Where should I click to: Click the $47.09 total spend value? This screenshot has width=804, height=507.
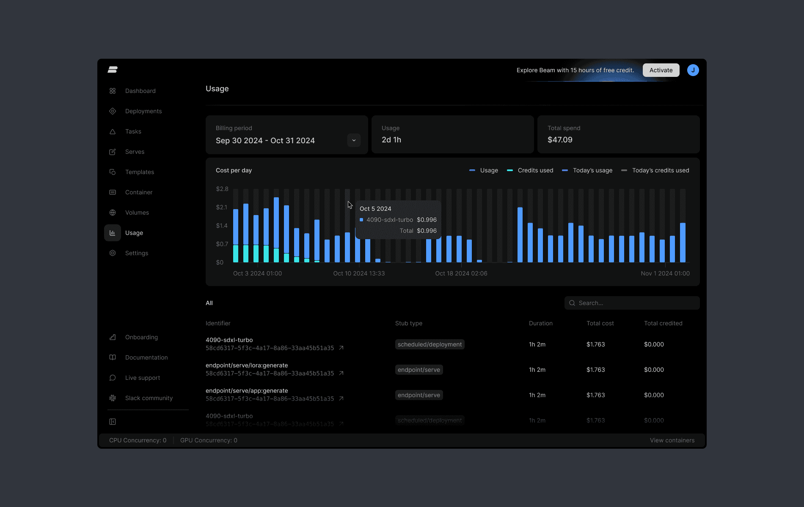[560, 140]
